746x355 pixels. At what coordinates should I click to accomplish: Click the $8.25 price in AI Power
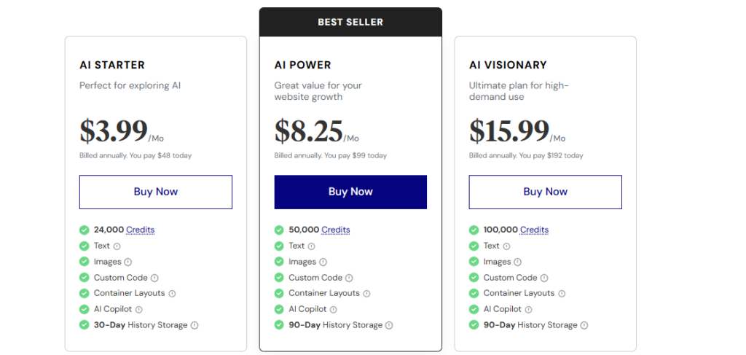click(309, 131)
